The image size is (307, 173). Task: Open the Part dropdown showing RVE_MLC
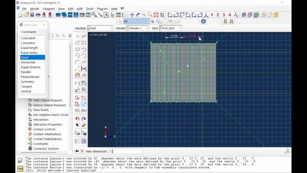[x=170, y=28]
